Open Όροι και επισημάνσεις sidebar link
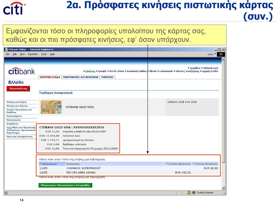This screenshot has width=277, height=202. (19, 136)
